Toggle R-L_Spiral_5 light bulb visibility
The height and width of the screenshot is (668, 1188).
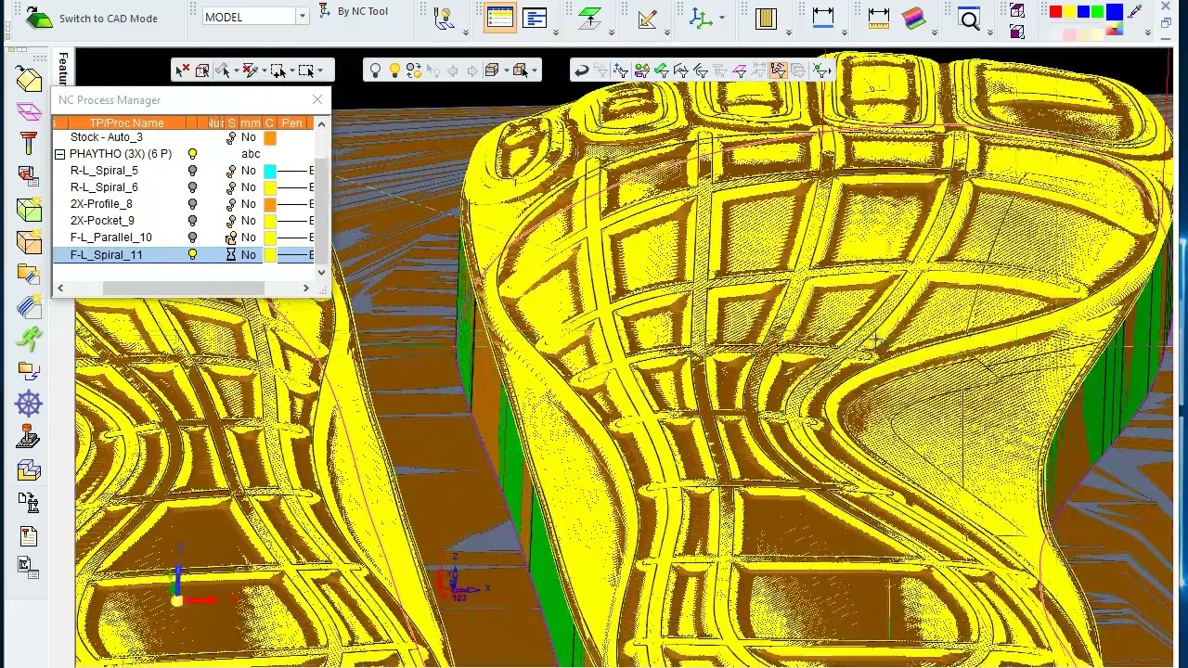pos(192,171)
